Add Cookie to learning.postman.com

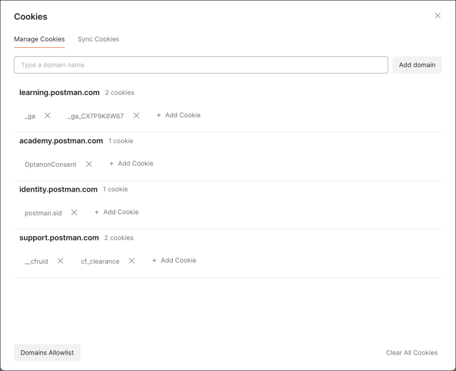click(178, 115)
